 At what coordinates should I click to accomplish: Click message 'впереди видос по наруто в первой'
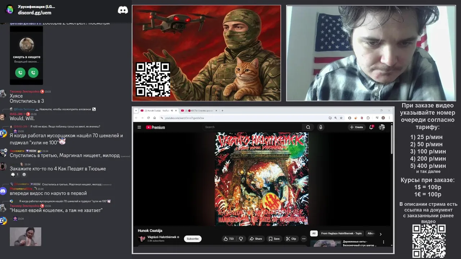pyautogui.click(x=48, y=193)
